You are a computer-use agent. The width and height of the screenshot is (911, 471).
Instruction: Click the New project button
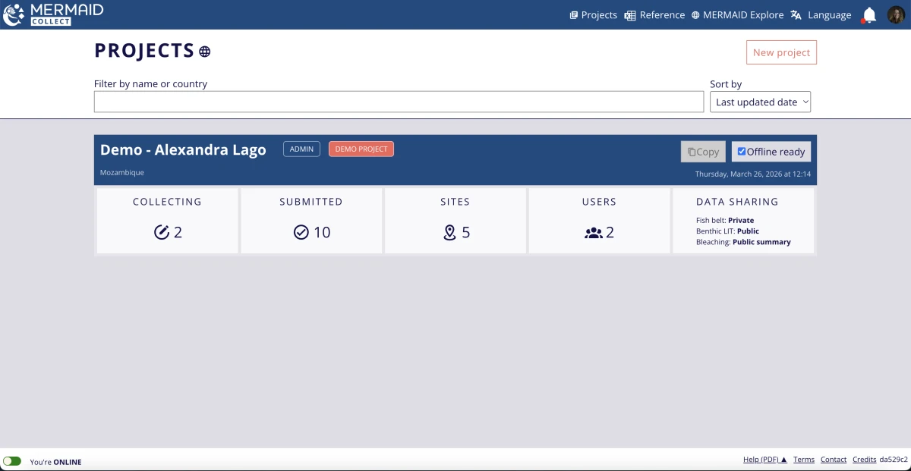(781, 52)
